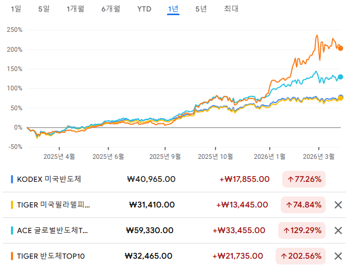Screen dimensions: 346x266
Task: Click the 77.26% gain badge
Action: tap(304, 179)
